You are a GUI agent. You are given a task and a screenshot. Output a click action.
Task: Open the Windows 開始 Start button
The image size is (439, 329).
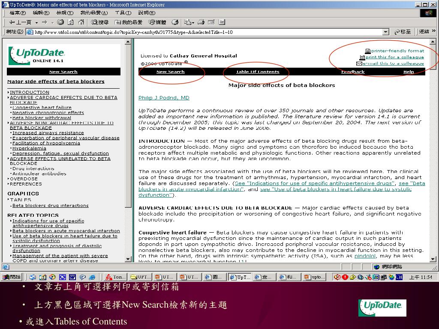point(12,277)
